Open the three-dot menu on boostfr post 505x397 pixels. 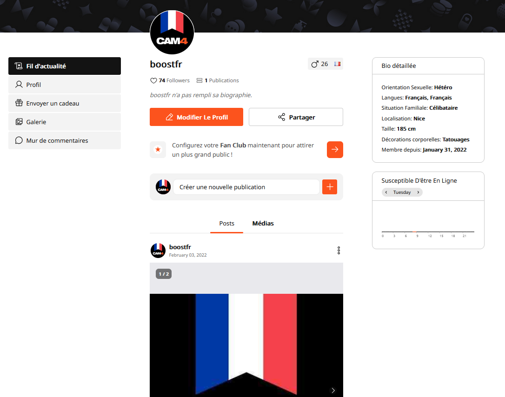click(x=339, y=251)
